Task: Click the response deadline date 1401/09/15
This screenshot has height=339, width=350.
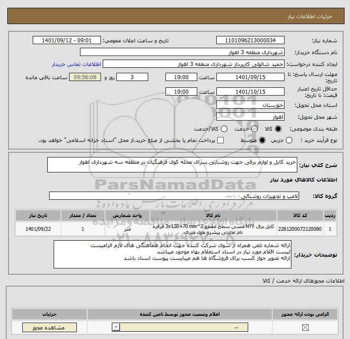Action: (x=250, y=77)
